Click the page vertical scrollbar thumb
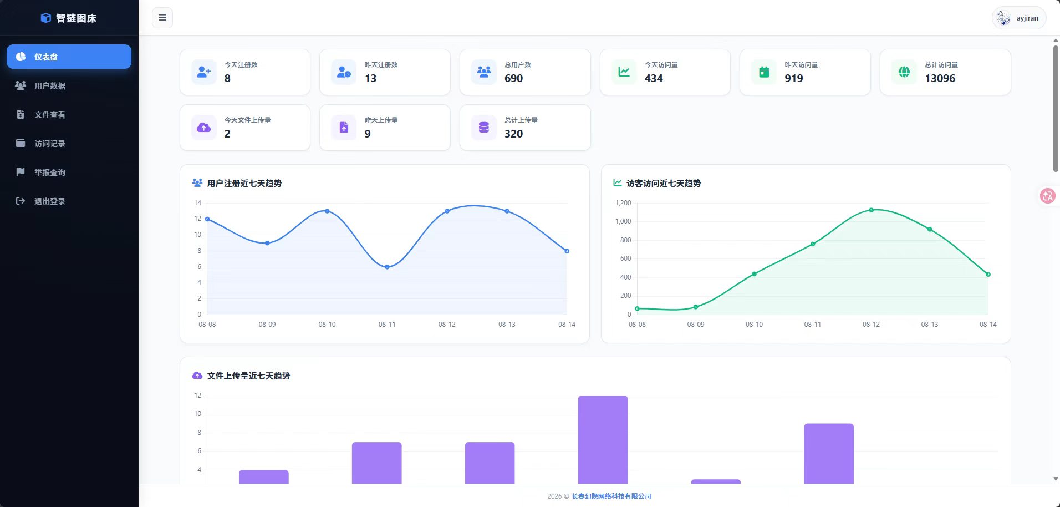The image size is (1060, 507). coord(1056,109)
